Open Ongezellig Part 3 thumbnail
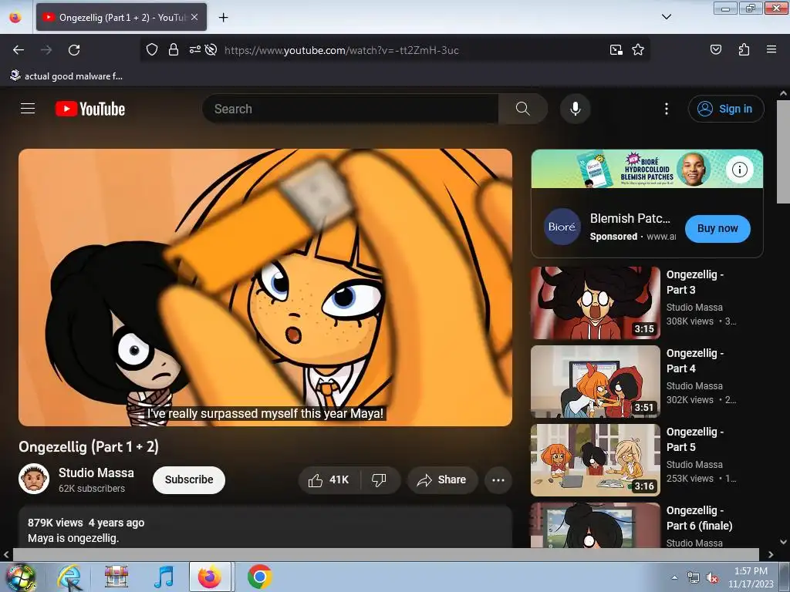 coord(596,303)
